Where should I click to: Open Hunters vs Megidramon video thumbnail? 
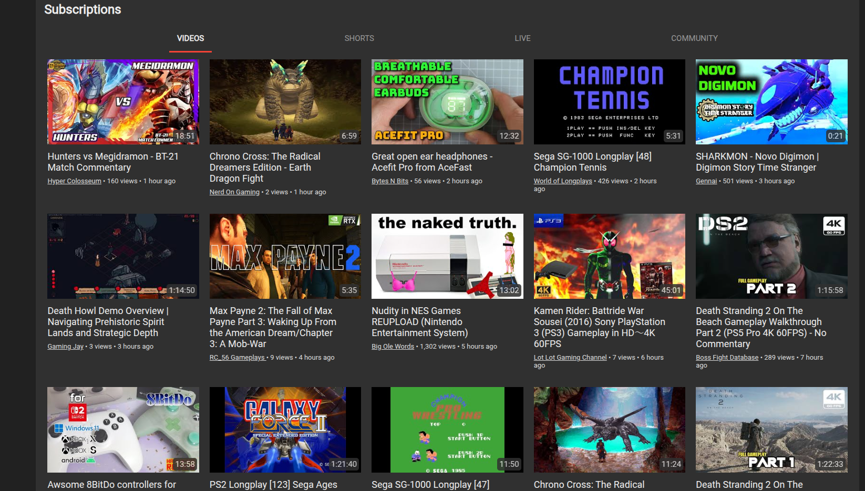pos(123,102)
